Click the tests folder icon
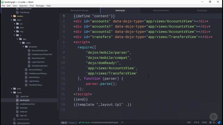 [x=15, y=89]
